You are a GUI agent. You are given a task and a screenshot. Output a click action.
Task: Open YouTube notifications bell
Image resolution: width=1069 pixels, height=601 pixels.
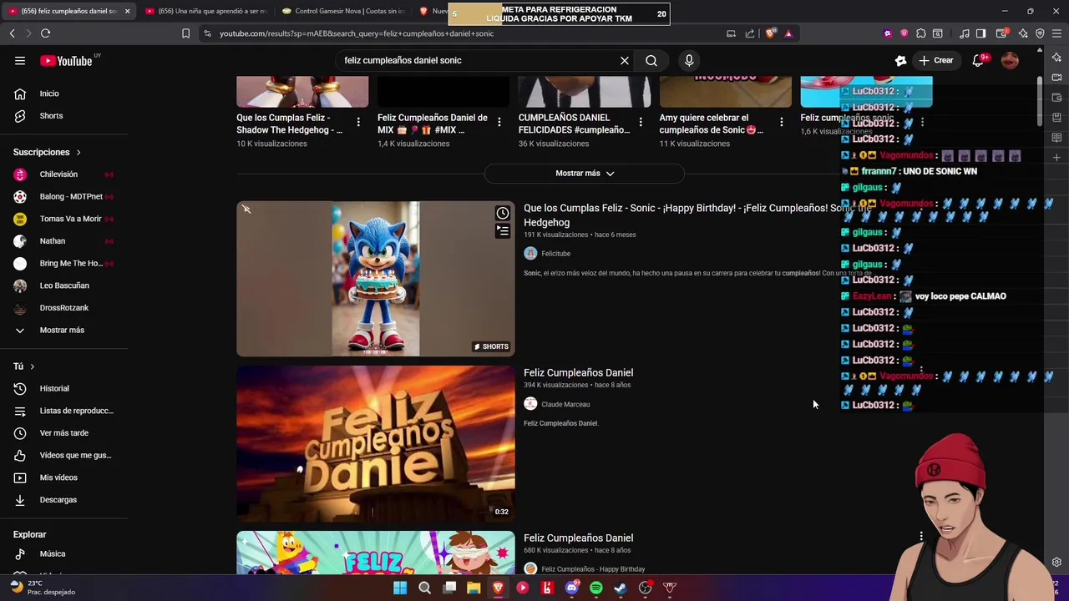click(x=978, y=60)
